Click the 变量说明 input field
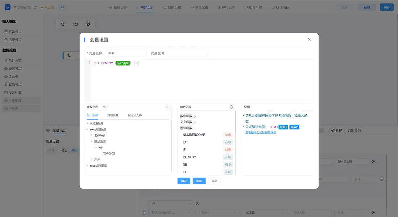 [x=187, y=53]
